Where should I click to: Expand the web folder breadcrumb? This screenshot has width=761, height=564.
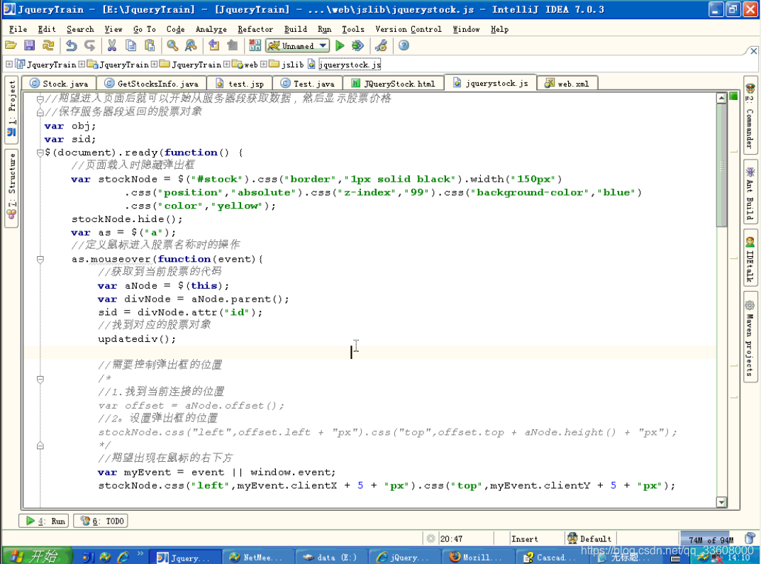pos(226,64)
